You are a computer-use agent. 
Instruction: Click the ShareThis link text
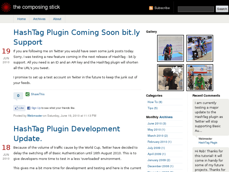click(x=38, y=94)
